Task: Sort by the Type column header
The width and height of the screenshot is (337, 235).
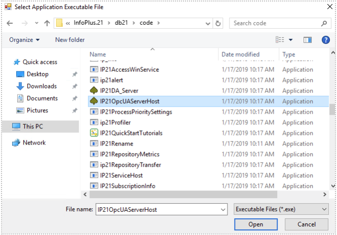Action: coord(289,55)
